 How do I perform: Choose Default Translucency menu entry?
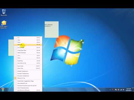tap(28, 71)
